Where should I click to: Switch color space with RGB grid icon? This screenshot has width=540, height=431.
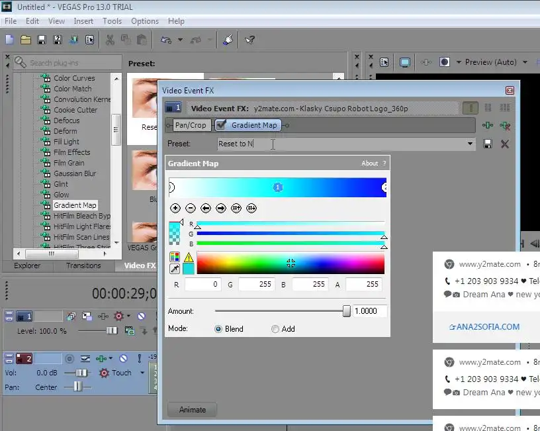coord(175,257)
